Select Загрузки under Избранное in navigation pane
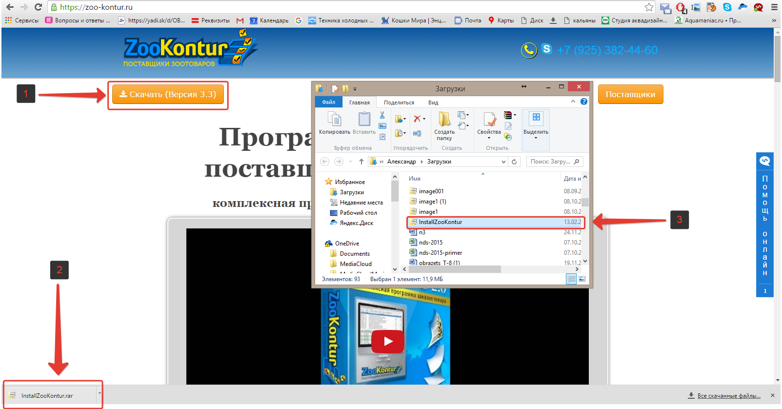This screenshot has width=782, height=409. click(x=347, y=192)
